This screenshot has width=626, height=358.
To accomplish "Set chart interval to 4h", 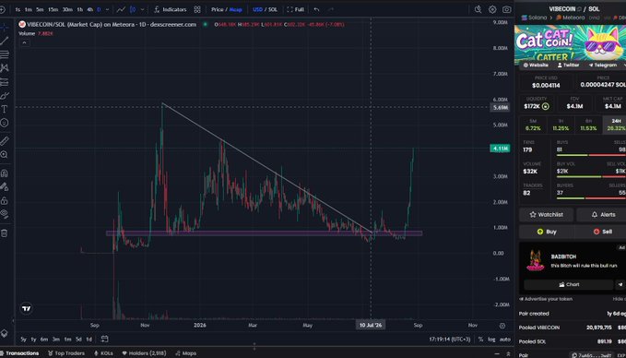I will tap(89, 9).
